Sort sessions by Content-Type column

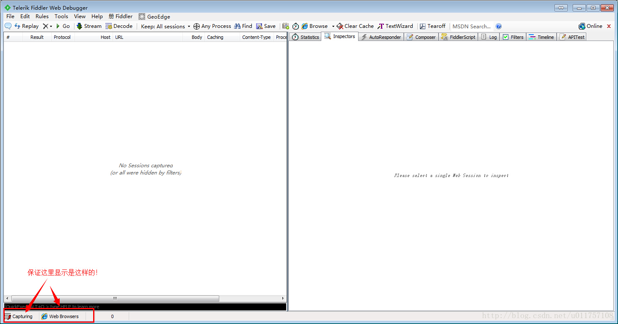click(256, 37)
